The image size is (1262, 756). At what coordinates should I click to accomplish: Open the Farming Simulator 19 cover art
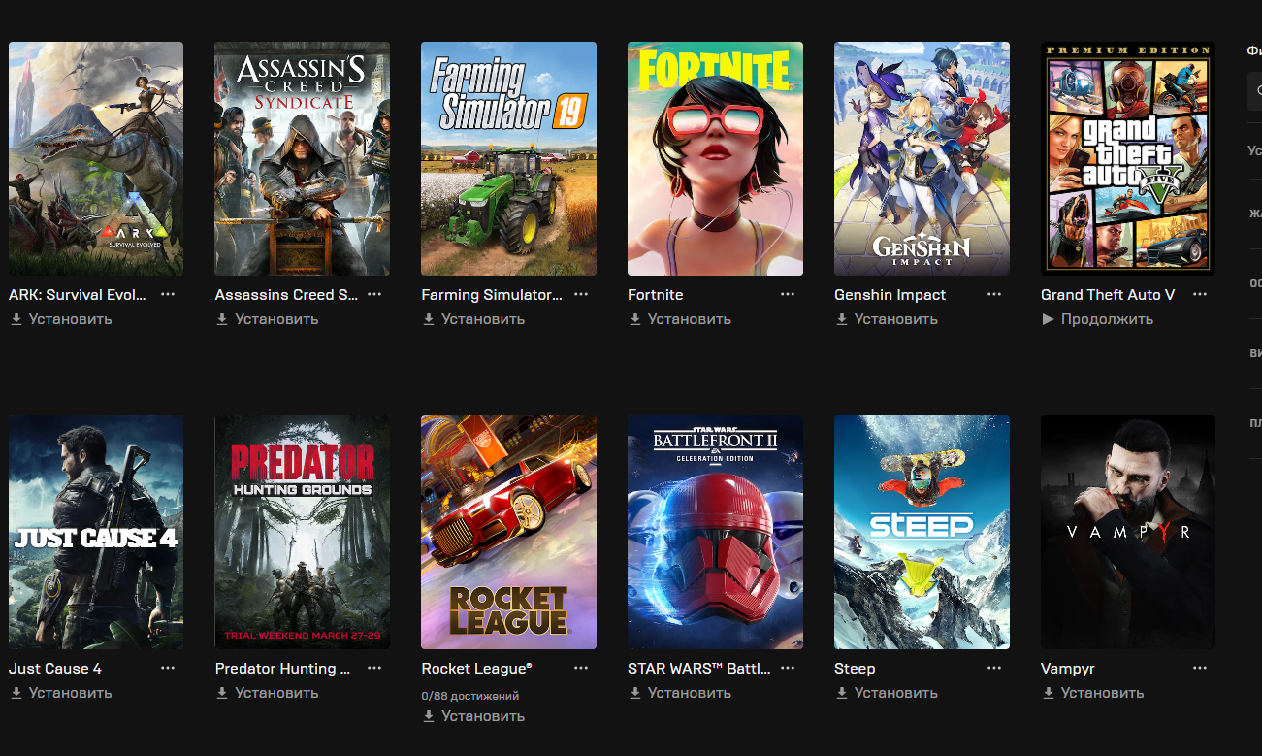click(x=509, y=158)
